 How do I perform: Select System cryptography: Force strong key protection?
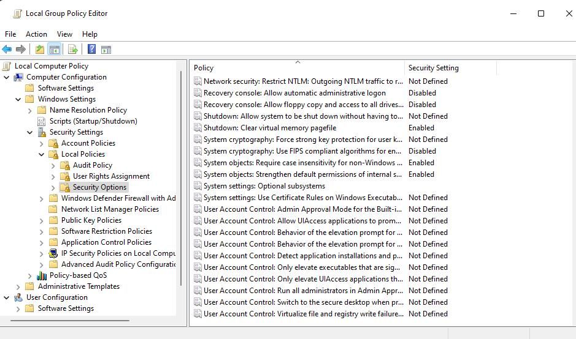(303, 140)
